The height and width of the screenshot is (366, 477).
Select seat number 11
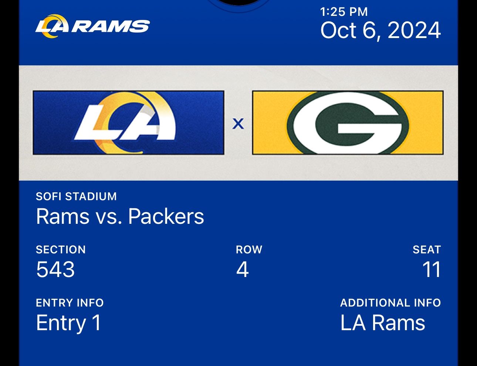click(432, 269)
